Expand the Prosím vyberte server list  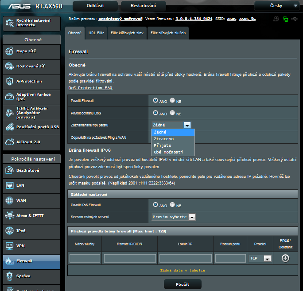click(x=174, y=217)
